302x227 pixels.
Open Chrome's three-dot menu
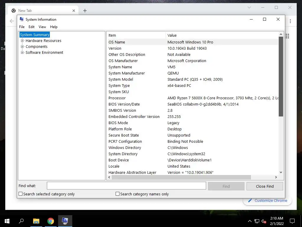pyautogui.click(x=290, y=21)
